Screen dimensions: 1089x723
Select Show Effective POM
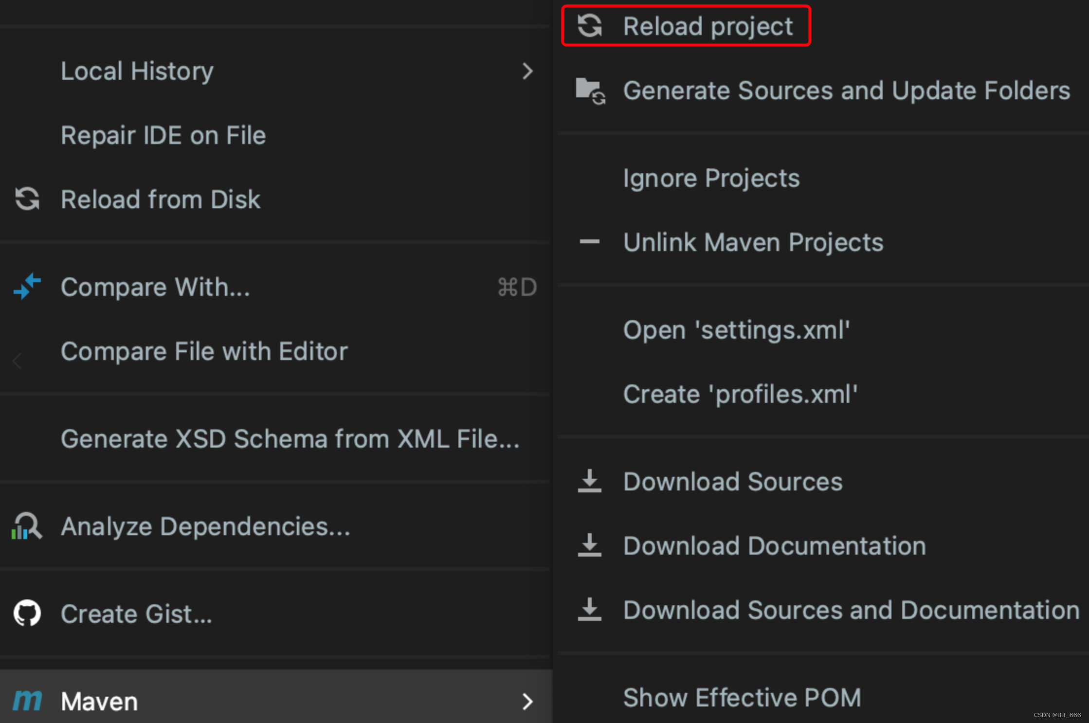click(742, 697)
